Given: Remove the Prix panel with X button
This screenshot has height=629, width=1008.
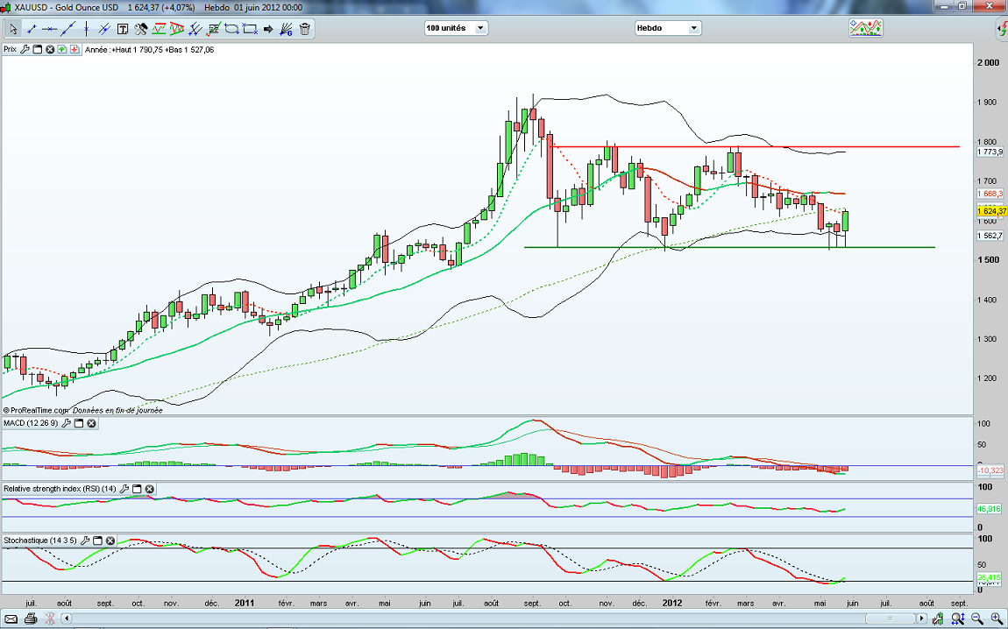Looking at the screenshot, I should [50, 50].
